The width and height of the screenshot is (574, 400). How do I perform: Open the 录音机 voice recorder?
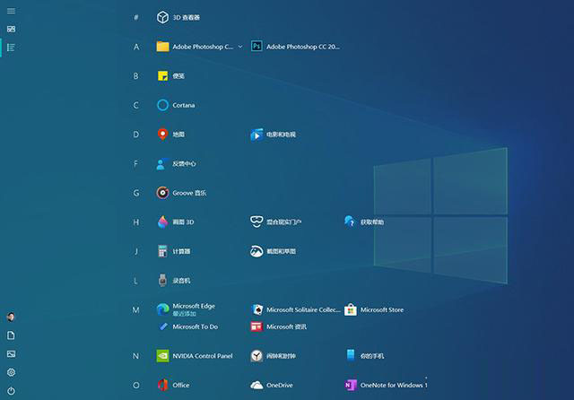click(x=173, y=281)
